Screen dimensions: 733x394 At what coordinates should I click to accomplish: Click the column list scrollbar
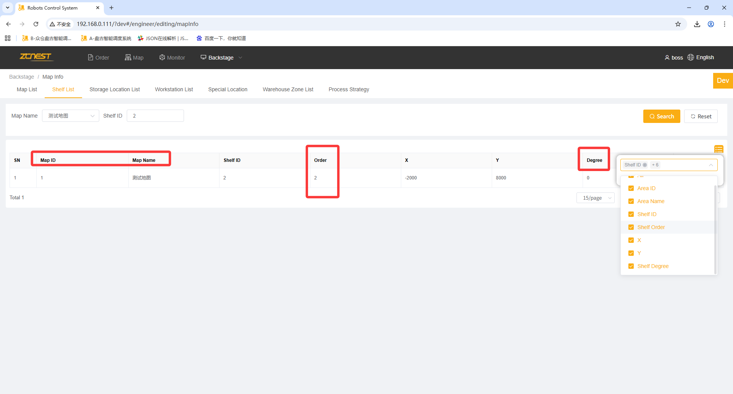tap(715, 229)
